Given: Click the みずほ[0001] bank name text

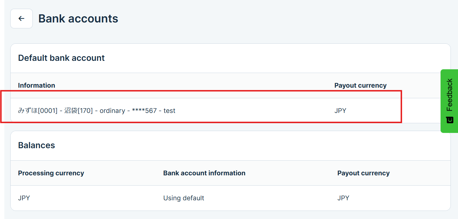Looking at the screenshot, I should [x=38, y=111].
